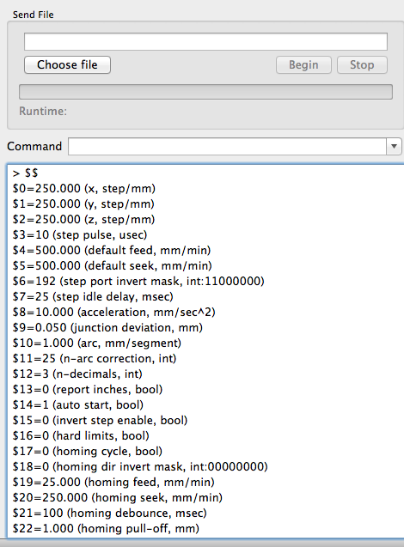Focus the Command input box
This screenshot has height=547, width=404.
227,146
